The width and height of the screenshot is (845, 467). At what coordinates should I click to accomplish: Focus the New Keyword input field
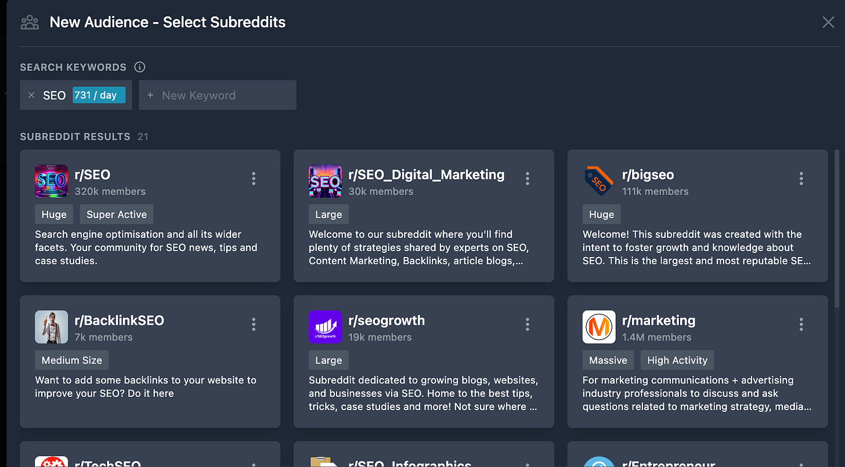click(218, 95)
